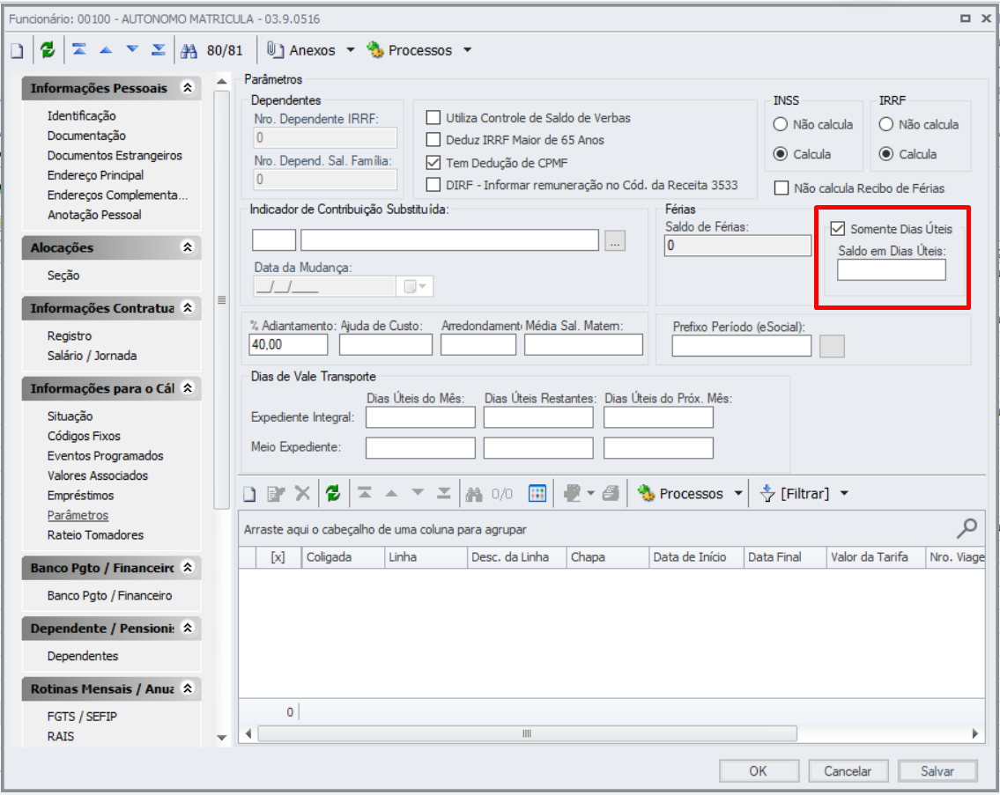Open Data da Mudança calendar dropdown

point(415,286)
